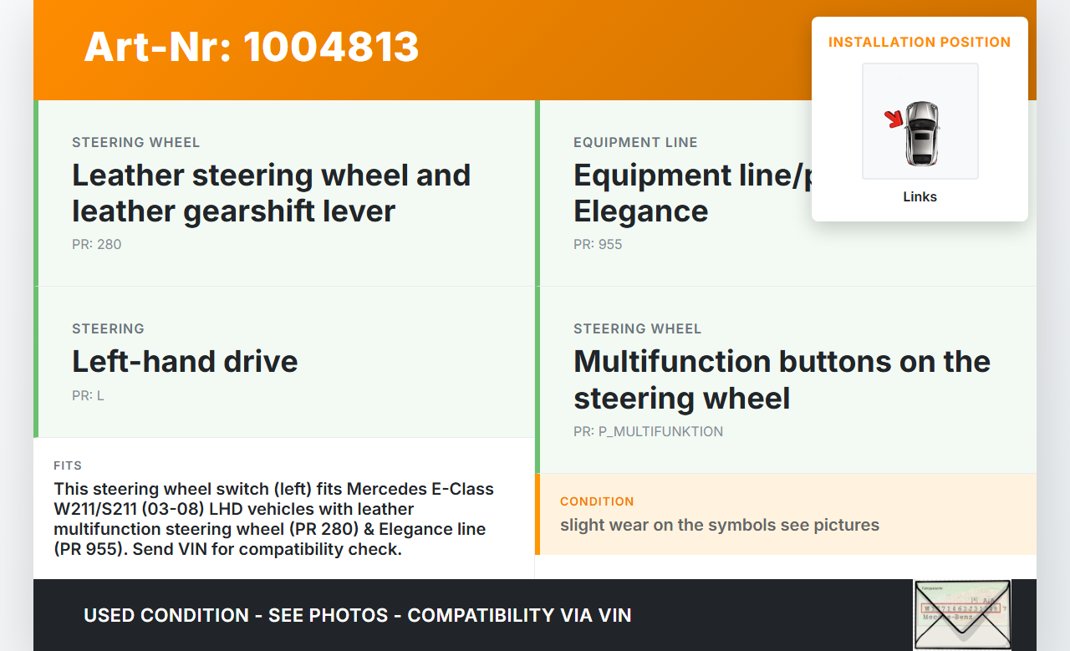
Task: Click the 'FITS' section label
Action: pos(68,465)
